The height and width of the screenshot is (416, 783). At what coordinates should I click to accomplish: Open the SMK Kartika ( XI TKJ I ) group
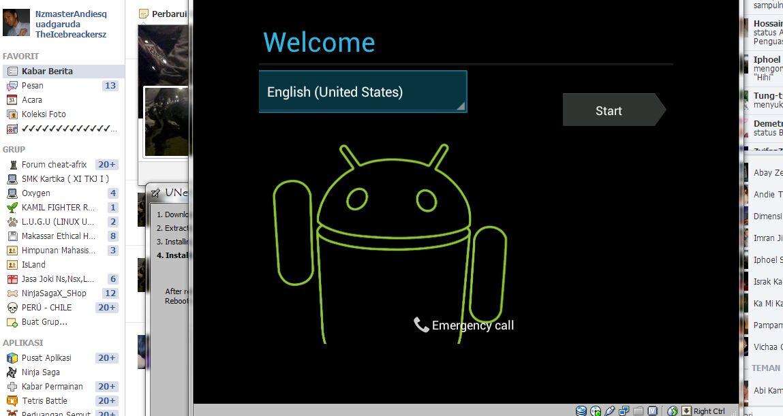pos(65,178)
